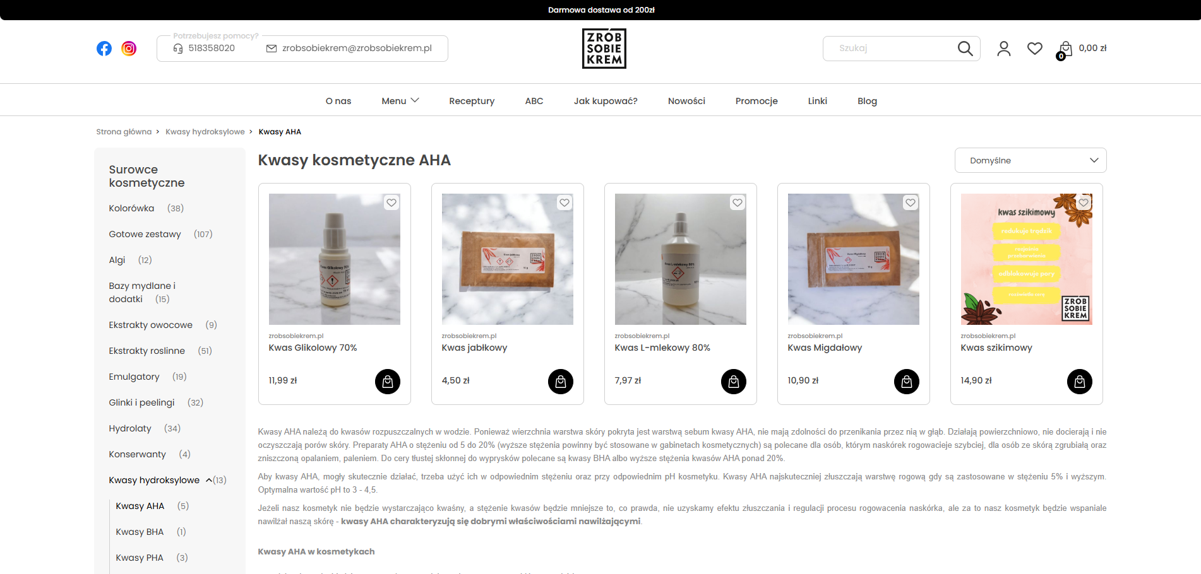
Task: Toggle favorite heart on Kwas Glikolowy 70%
Action: pos(391,202)
